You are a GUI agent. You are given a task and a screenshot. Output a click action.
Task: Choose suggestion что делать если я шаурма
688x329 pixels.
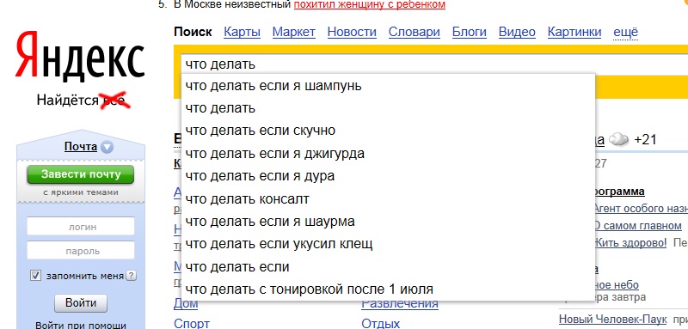coord(388,222)
